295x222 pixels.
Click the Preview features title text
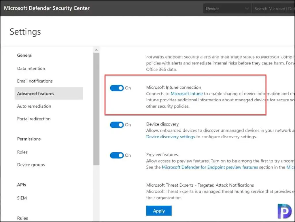pyautogui.click(x=162, y=155)
